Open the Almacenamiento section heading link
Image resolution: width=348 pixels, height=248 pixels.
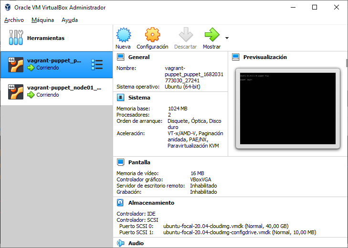(x=151, y=203)
